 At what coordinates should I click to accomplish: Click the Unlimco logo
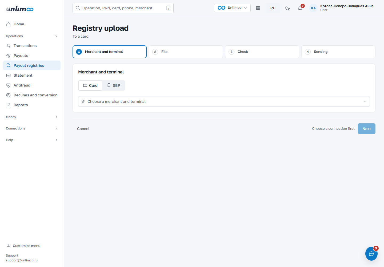(x=20, y=9)
